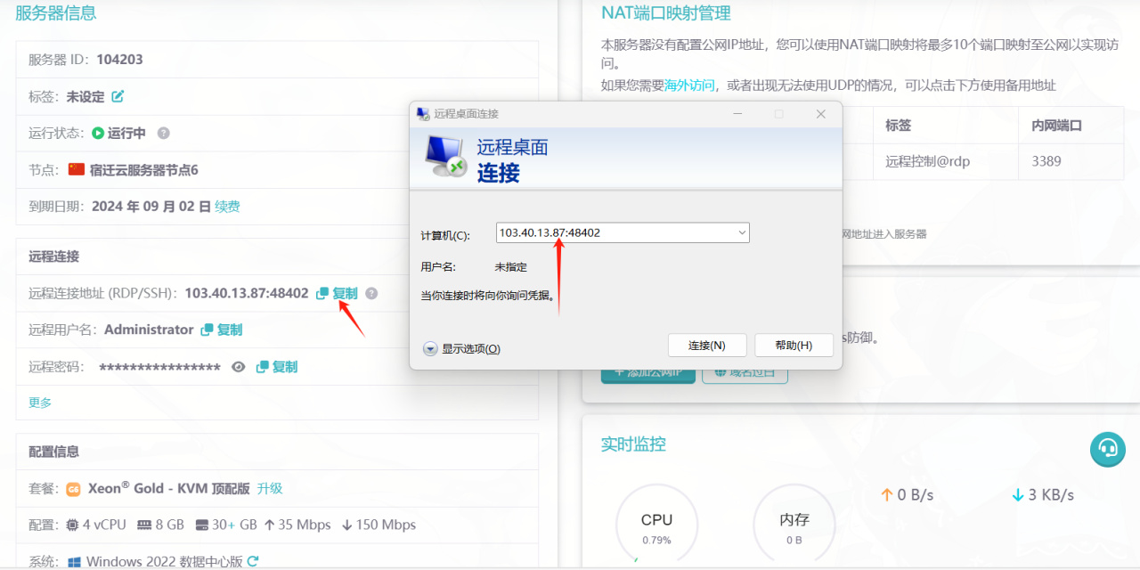Click the copy icon for remote password
The image size is (1140, 570).
tap(262, 367)
